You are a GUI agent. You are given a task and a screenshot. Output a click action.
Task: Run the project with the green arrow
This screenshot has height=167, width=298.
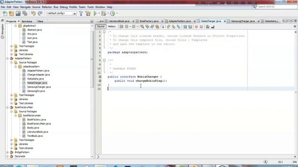coord(95,13)
